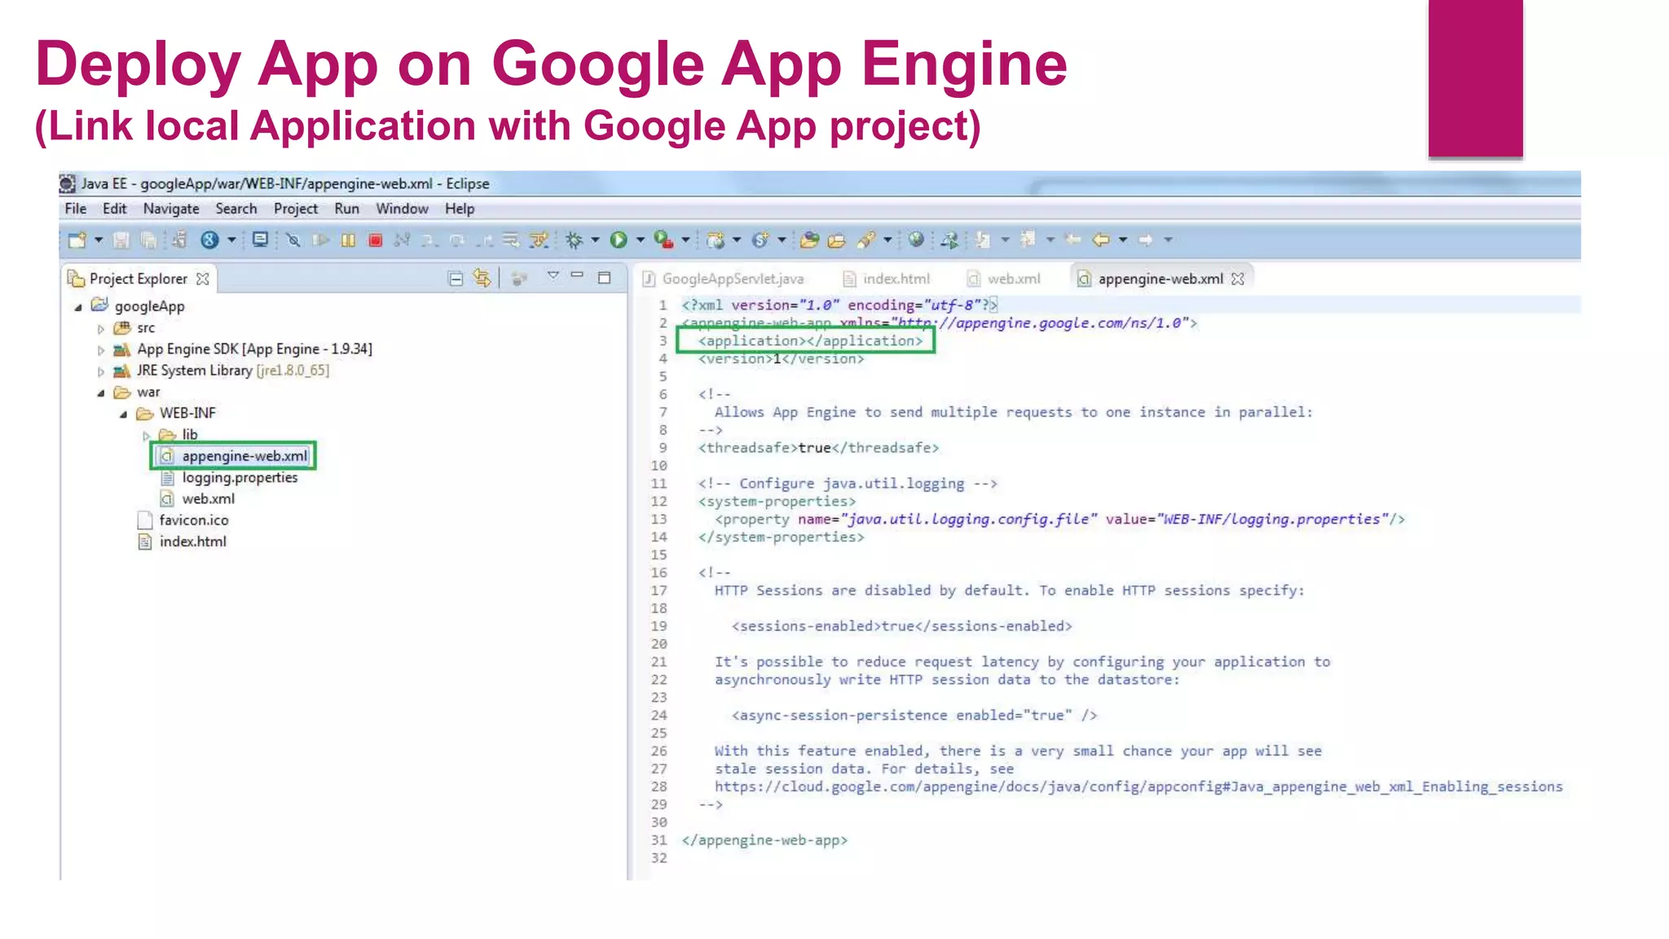Click the Forward navigation arrow icon
Image resolution: width=1669 pixels, height=939 pixels.
1145,240
